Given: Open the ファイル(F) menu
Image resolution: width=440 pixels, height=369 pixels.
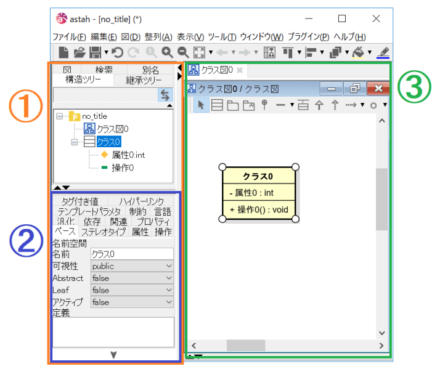Looking at the screenshot, I should click(69, 37).
